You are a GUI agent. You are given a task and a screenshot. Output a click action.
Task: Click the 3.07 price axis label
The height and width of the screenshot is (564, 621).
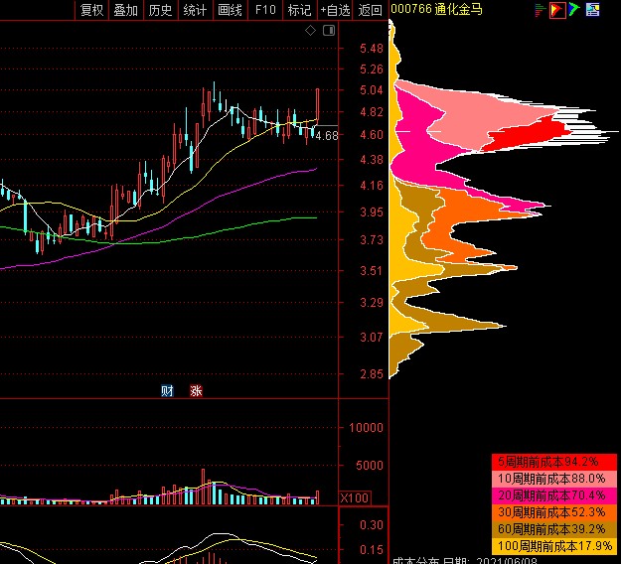pos(372,338)
